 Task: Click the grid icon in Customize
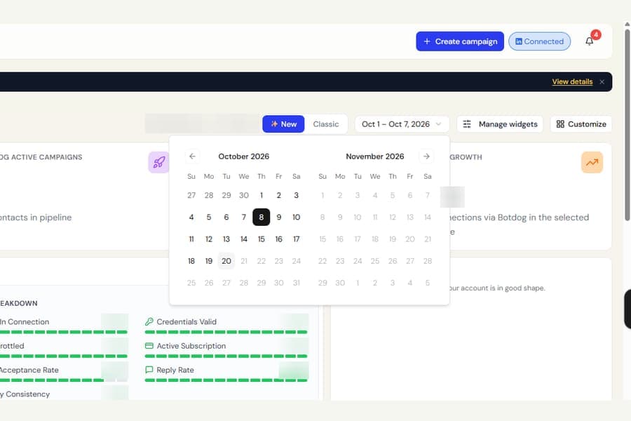(x=560, y=124)
